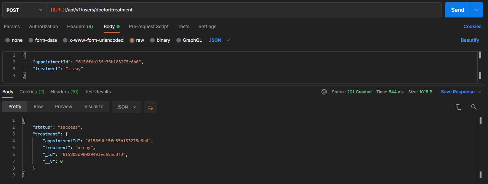Switch response view to Visualize
This screenshot has height=184, width=488.
pyautogui.click(x=94, y=107)
